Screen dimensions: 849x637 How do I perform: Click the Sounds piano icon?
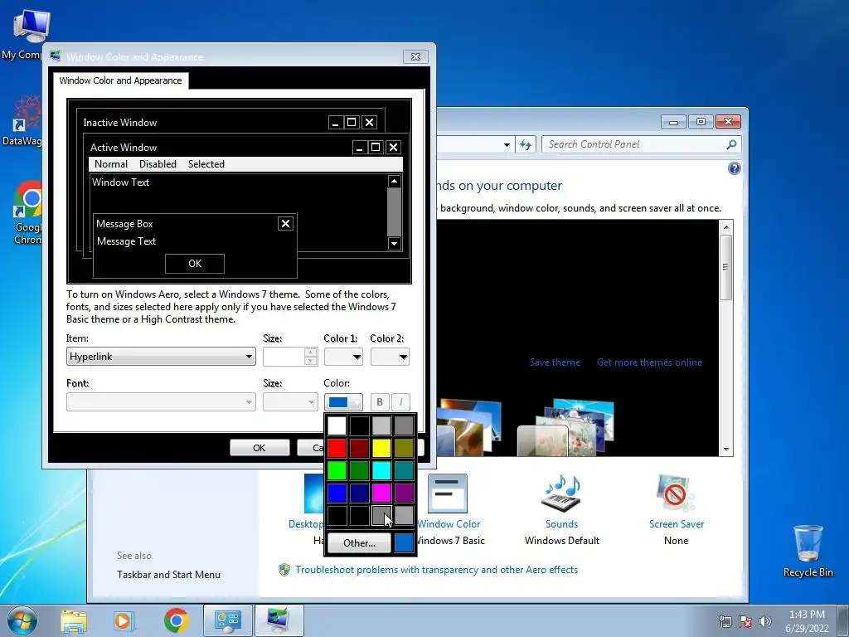tap(561, 493)
